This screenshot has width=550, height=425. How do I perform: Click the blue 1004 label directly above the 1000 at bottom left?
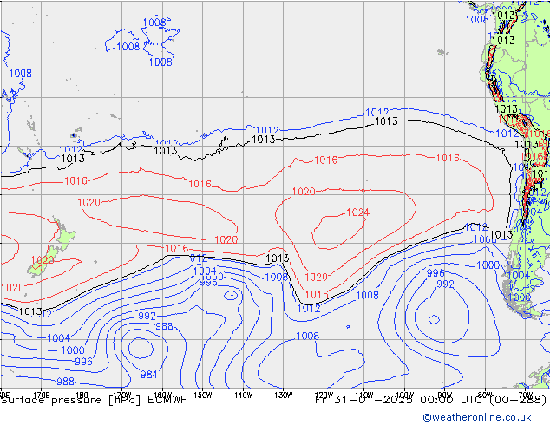click(x=59, y=338)
